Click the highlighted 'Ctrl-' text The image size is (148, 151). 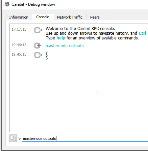pyautogui.click(x=143, y=33)
